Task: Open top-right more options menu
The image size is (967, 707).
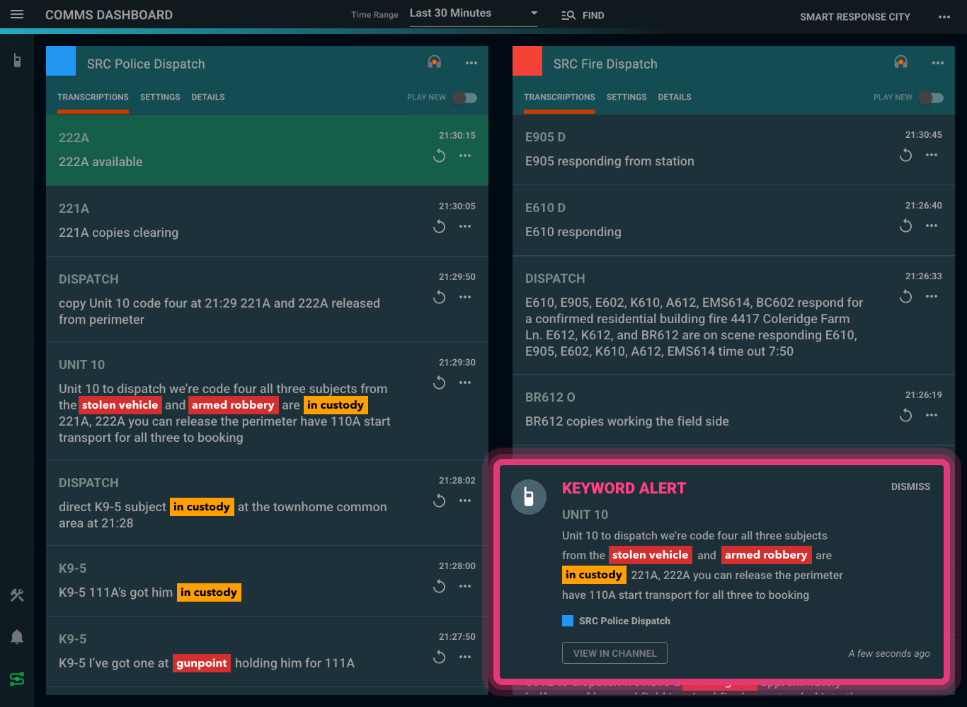Action: [x=944, y=17]
